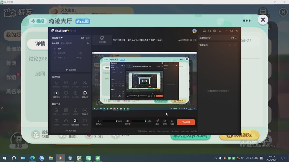Open 师徒 in the friends sidebar
This screenshot has width=289, height=162.
pos(11,63)
